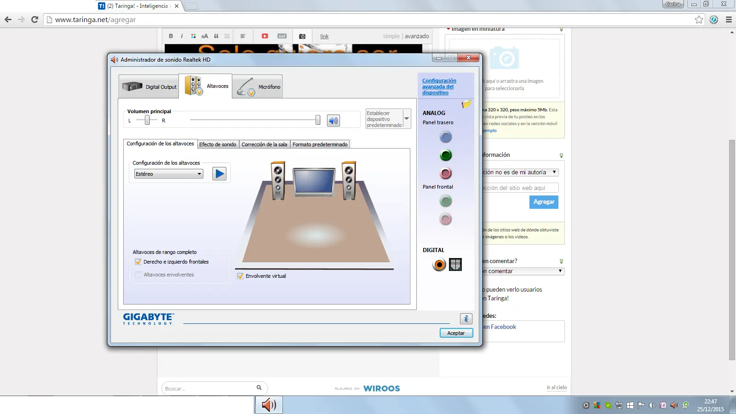Disable the Envolvente virtual checkbox
The height and width of the screenshot is (414, 736).
[x=240, y=276]
